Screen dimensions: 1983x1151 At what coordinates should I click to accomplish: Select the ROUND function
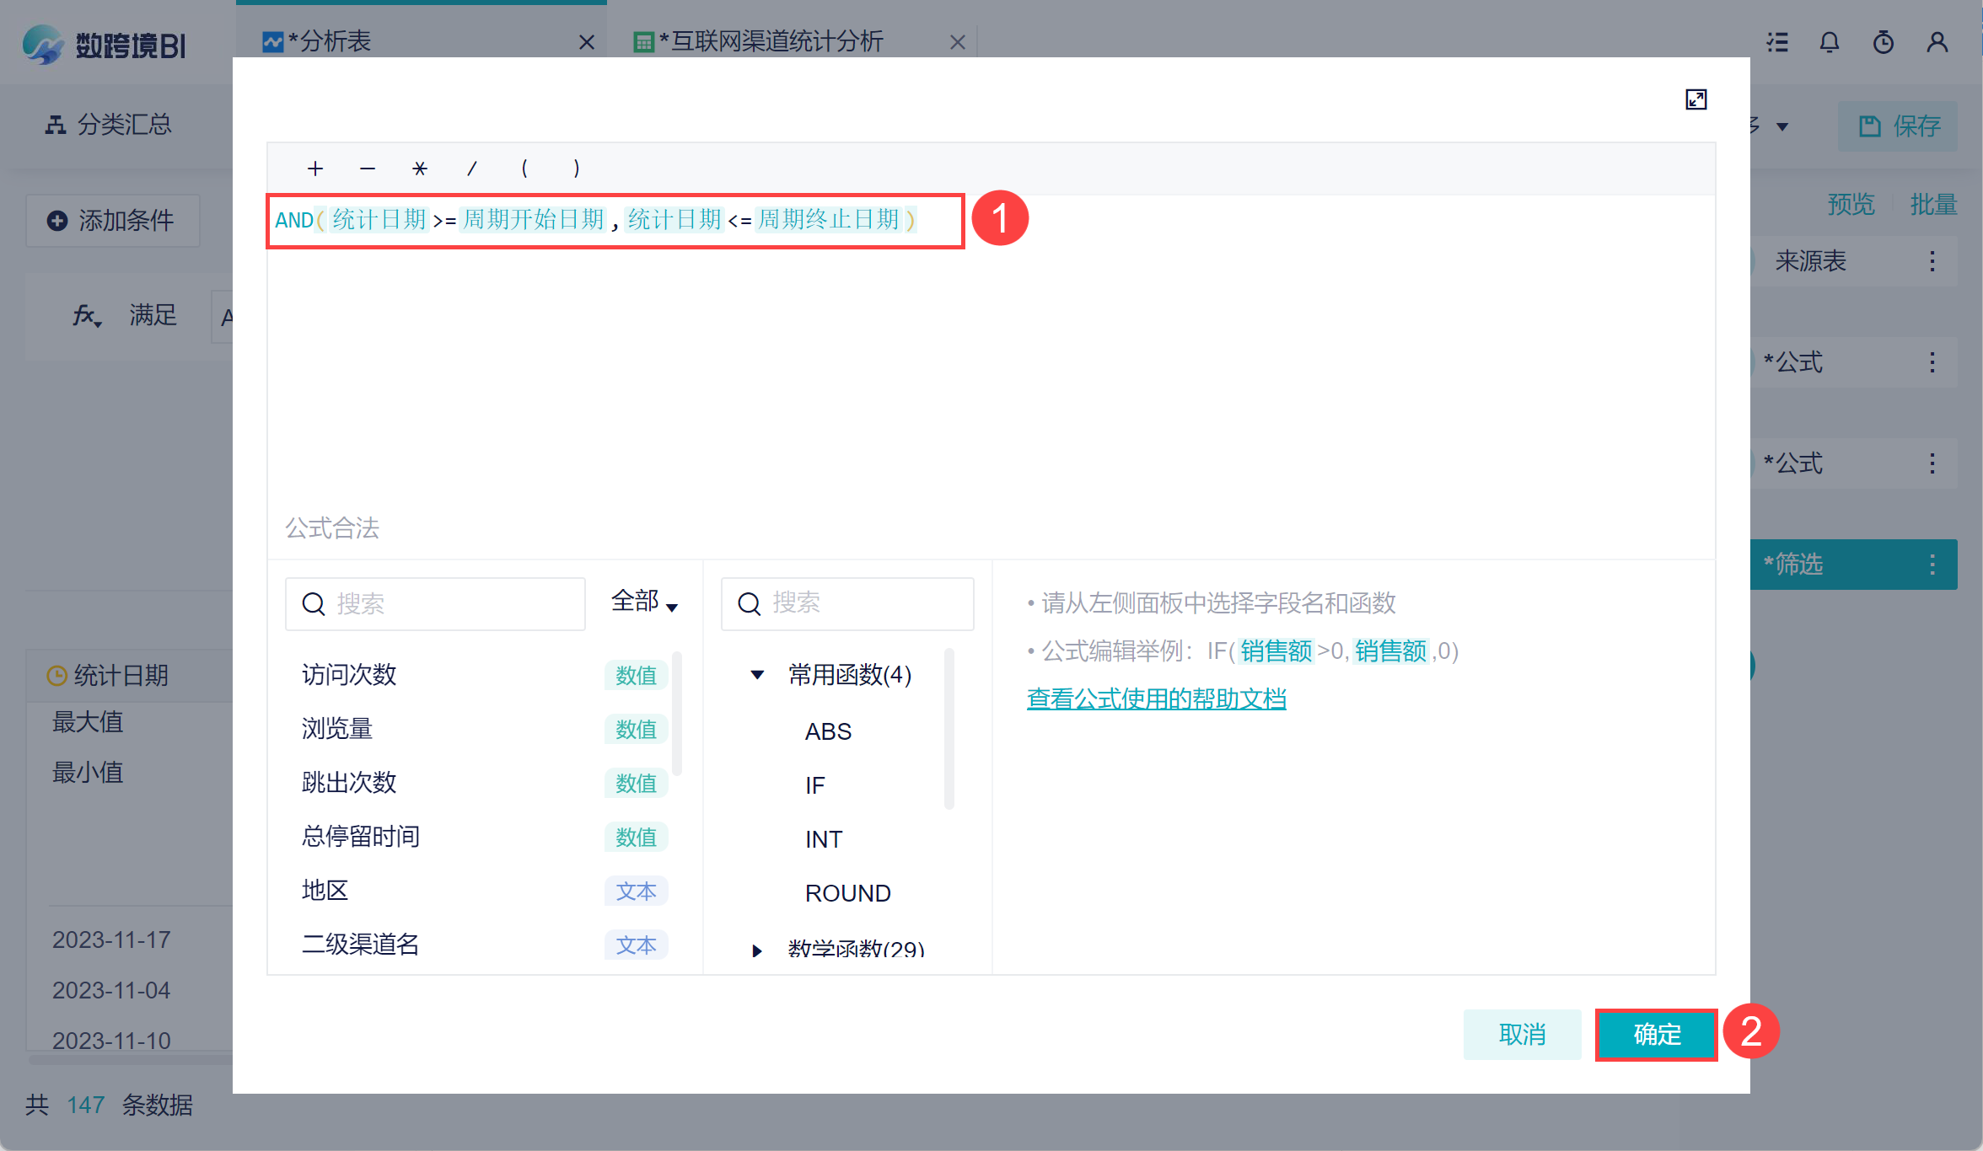(847, 893)
